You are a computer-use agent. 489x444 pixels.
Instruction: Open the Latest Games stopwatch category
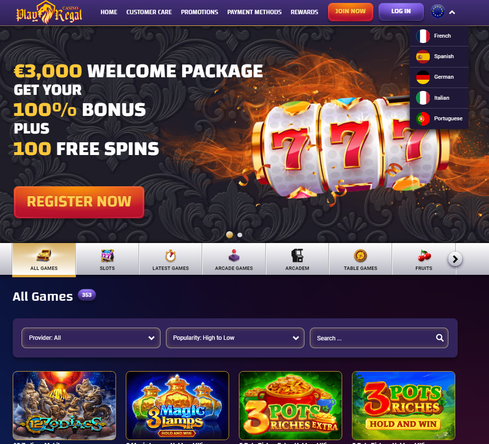click(171, 259)
